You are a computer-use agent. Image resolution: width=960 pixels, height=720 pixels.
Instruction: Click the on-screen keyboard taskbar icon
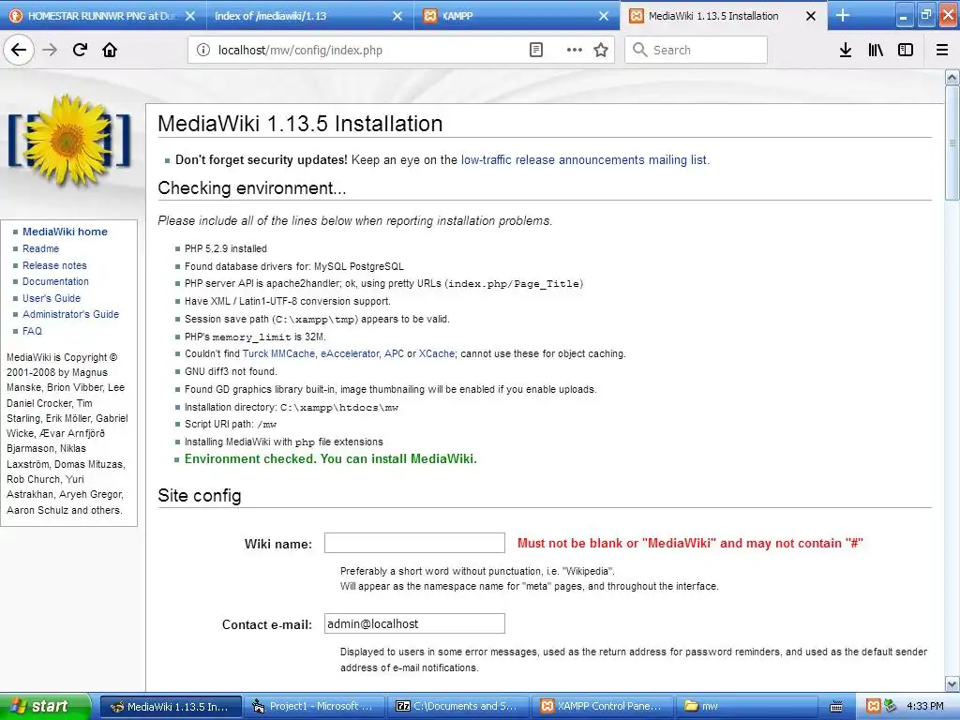pos(836,706)
